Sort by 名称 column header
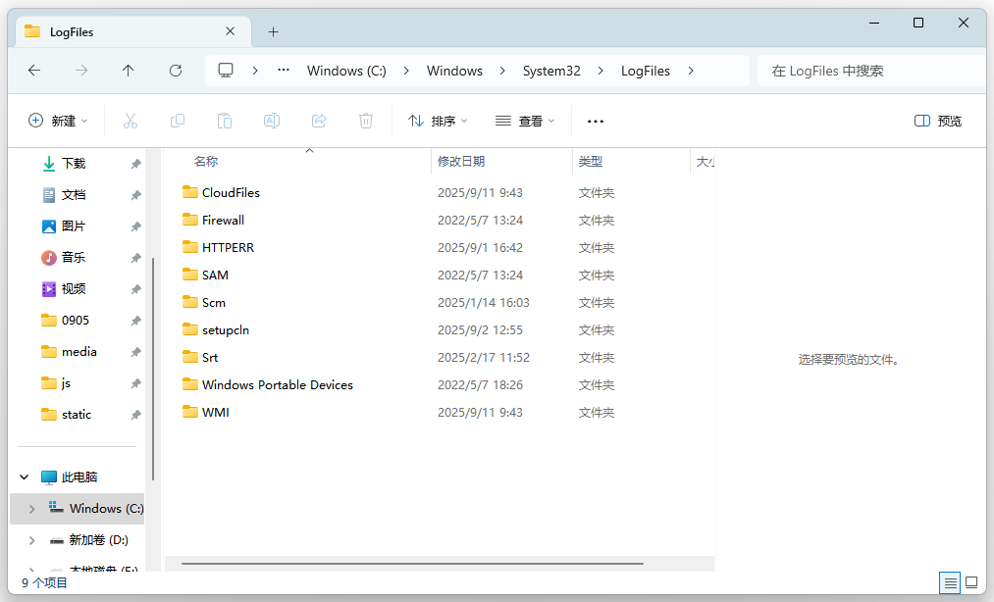 click(x=206, y=162)
